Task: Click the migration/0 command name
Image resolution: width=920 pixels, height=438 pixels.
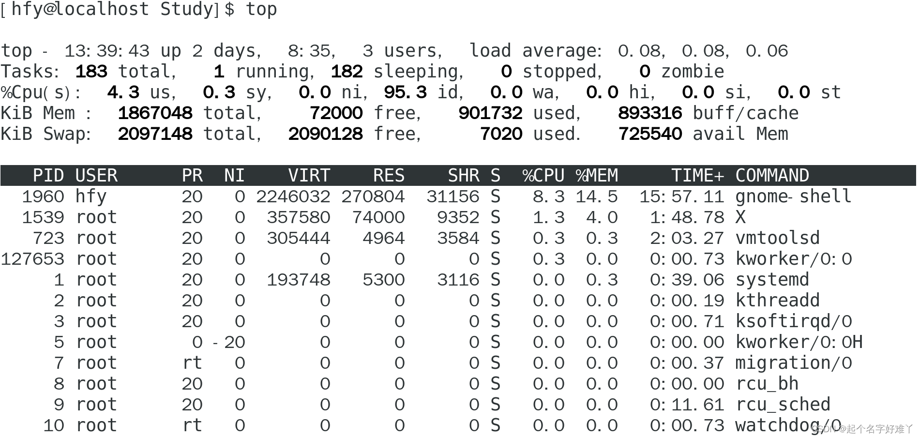Action: click(x=793, y=363)
